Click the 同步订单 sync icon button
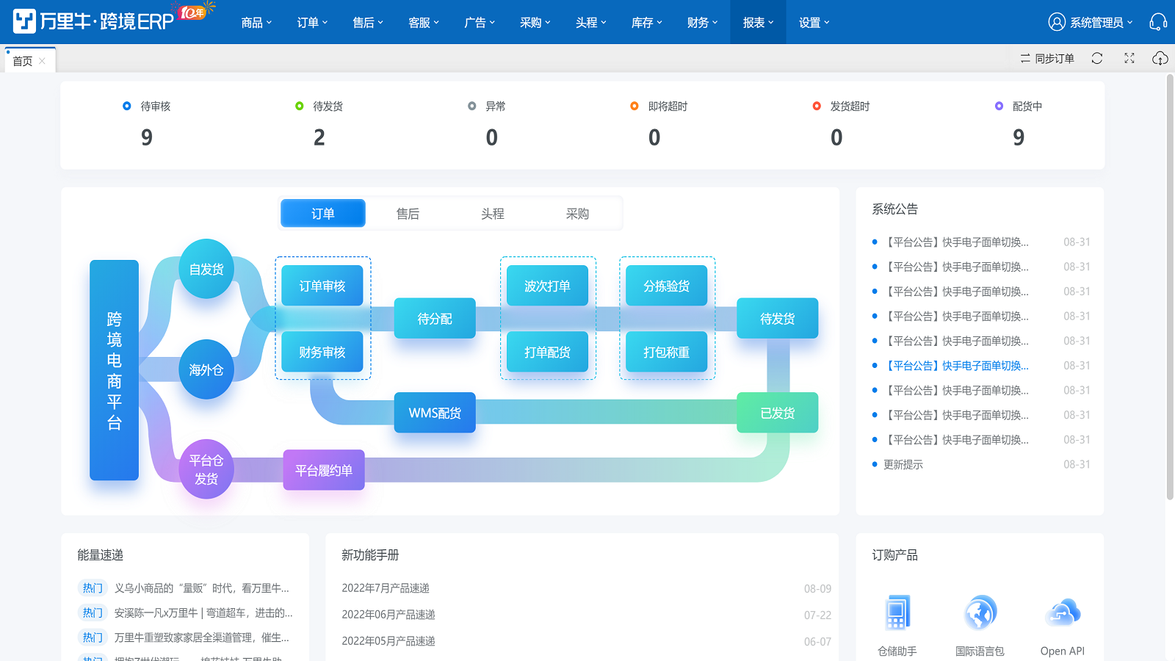The height and width of the screenshot is (661, 1175). (1047, 58)
